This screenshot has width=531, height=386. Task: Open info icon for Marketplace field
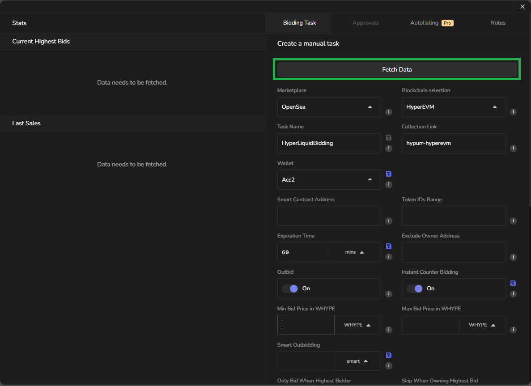(x=389, y=112)
